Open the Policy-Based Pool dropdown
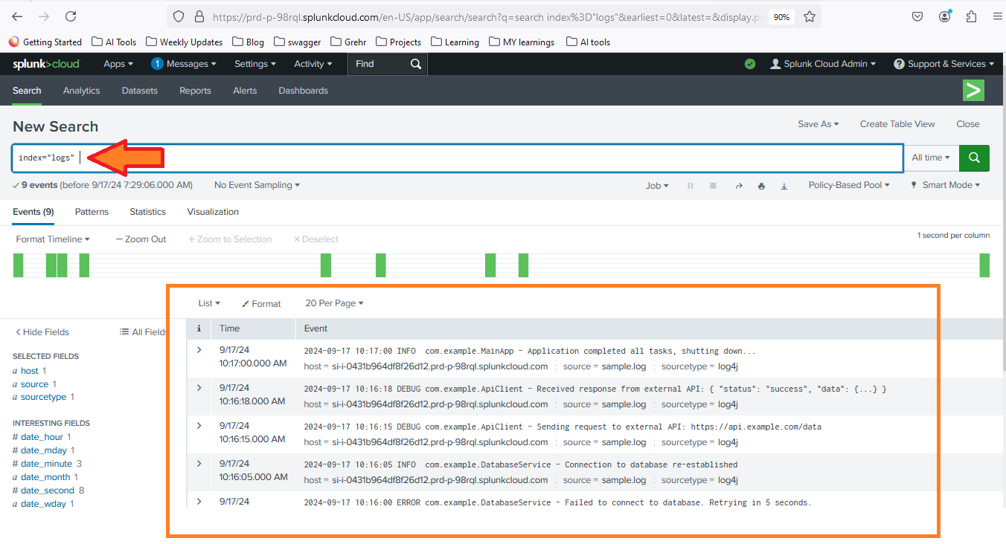 pos(849,185)
